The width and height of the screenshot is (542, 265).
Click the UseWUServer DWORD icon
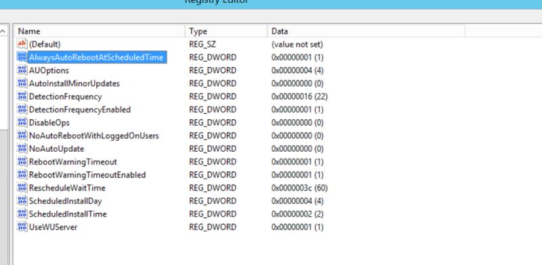(x=22, y=227)
